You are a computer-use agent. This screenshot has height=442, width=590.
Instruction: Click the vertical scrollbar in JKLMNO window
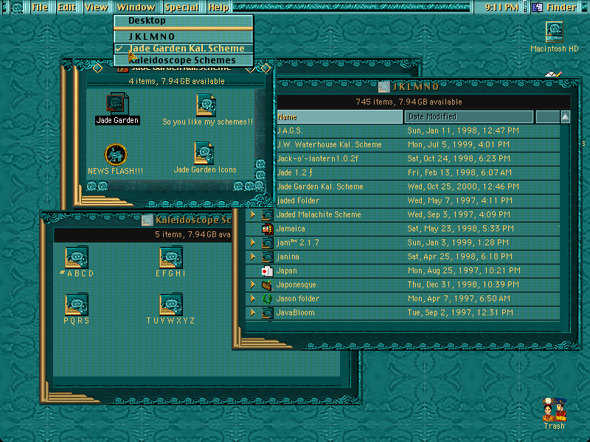click(565, 222)
